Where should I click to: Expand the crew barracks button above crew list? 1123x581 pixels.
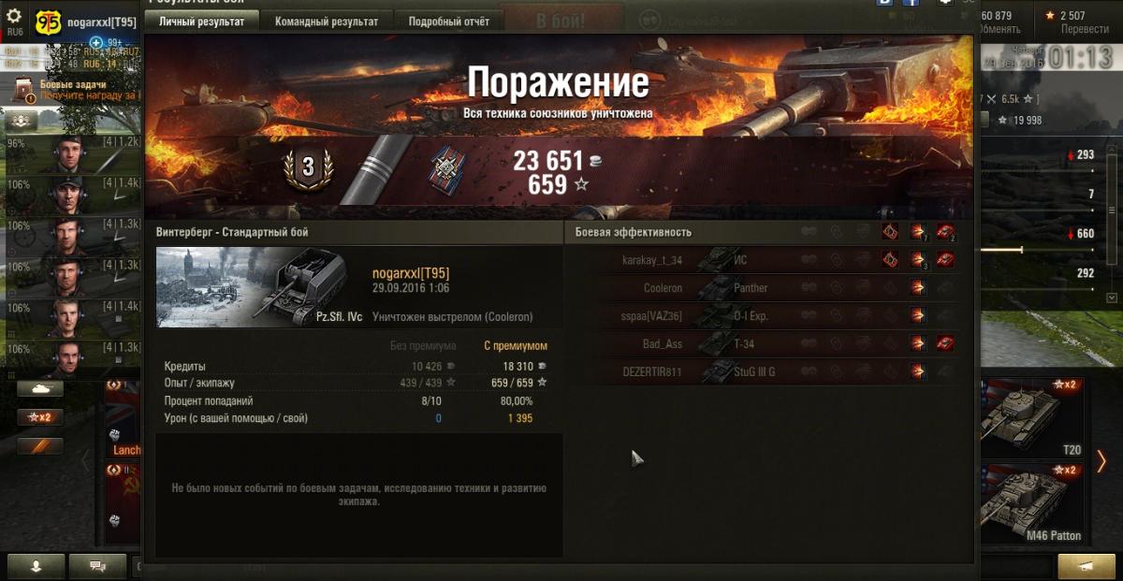point(23,121)
